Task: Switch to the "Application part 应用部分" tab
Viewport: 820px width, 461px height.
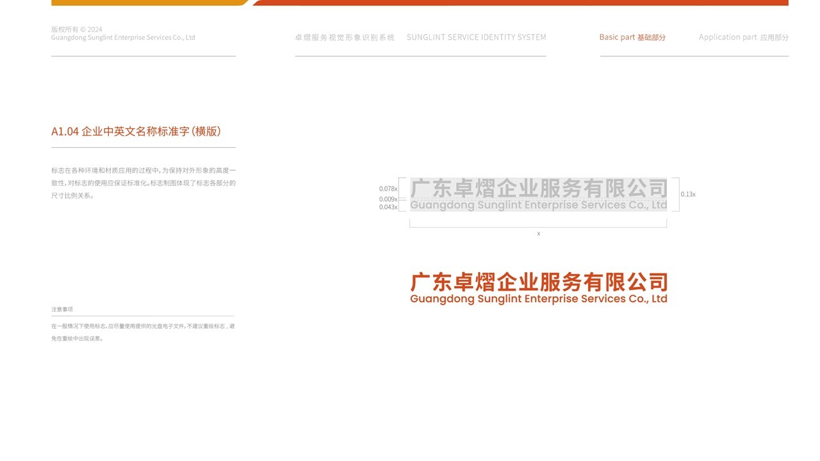Action: click(x=744, y=36)
